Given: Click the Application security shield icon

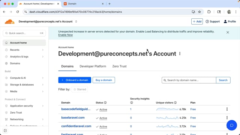Looking at the screenshot, I should (x=6, y=106).
